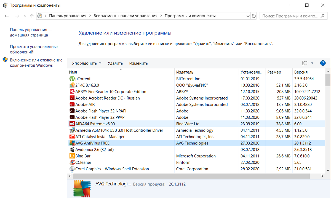
Task: Click the CCleaner icon
Action: coord(72,163)
